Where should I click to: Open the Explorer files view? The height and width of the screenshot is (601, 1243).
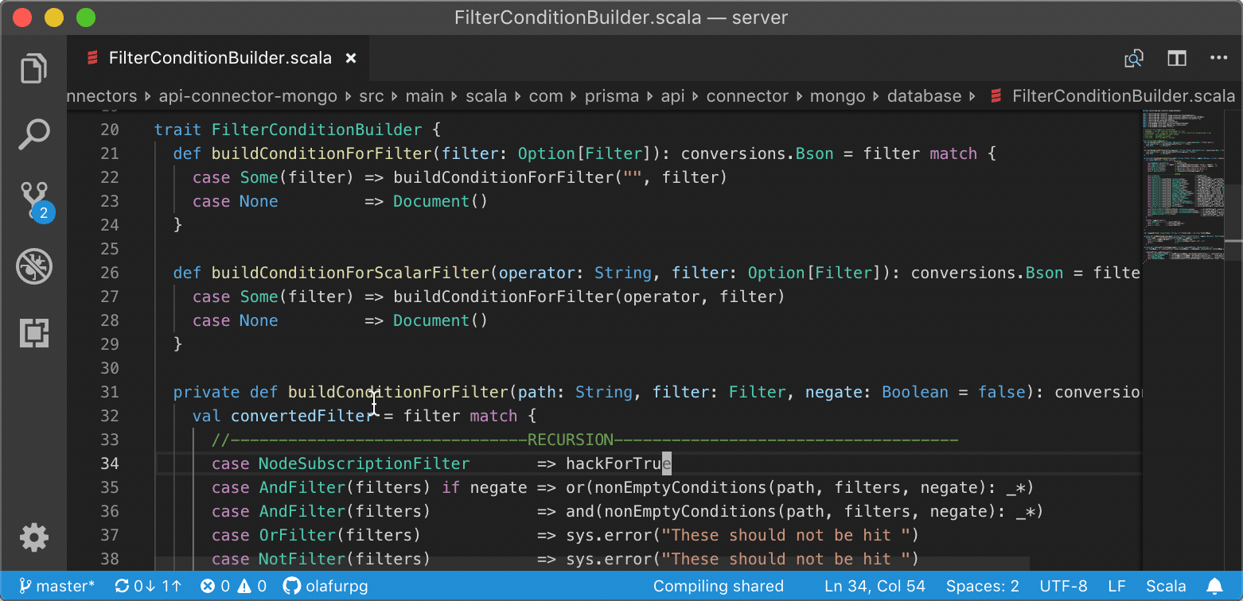pos(33,68)
